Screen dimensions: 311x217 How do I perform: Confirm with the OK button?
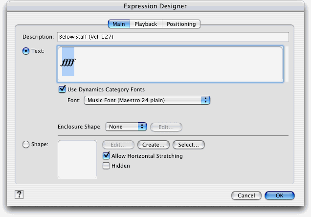(x=280, y=195)
